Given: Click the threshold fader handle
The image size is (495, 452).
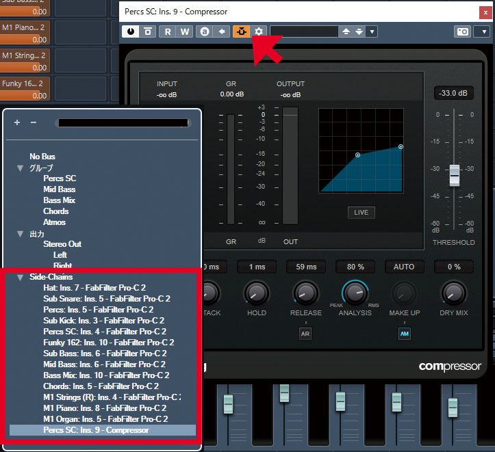Looking at the screenshot, I should pos(455,175).
